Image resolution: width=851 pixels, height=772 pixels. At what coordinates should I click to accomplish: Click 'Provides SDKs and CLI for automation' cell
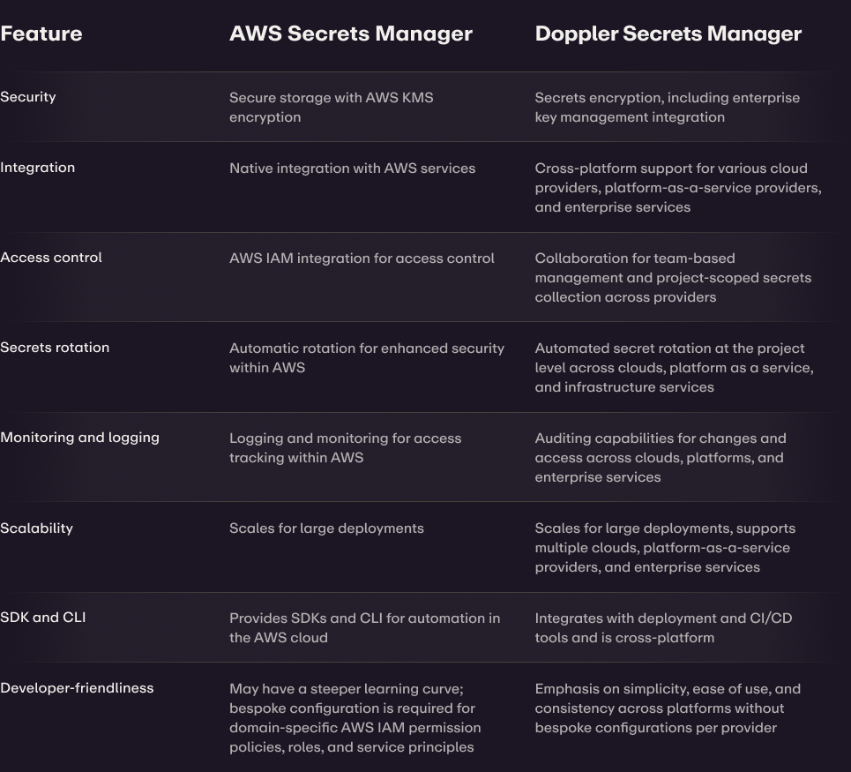coord(365,627)
